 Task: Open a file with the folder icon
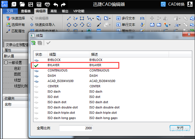pyautogui.click(x=22, y=4)
